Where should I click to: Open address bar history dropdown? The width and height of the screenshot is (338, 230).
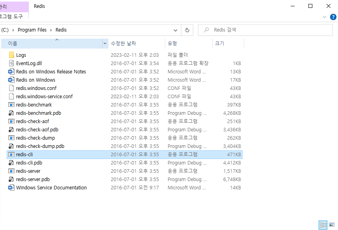[x=176, y=30]
